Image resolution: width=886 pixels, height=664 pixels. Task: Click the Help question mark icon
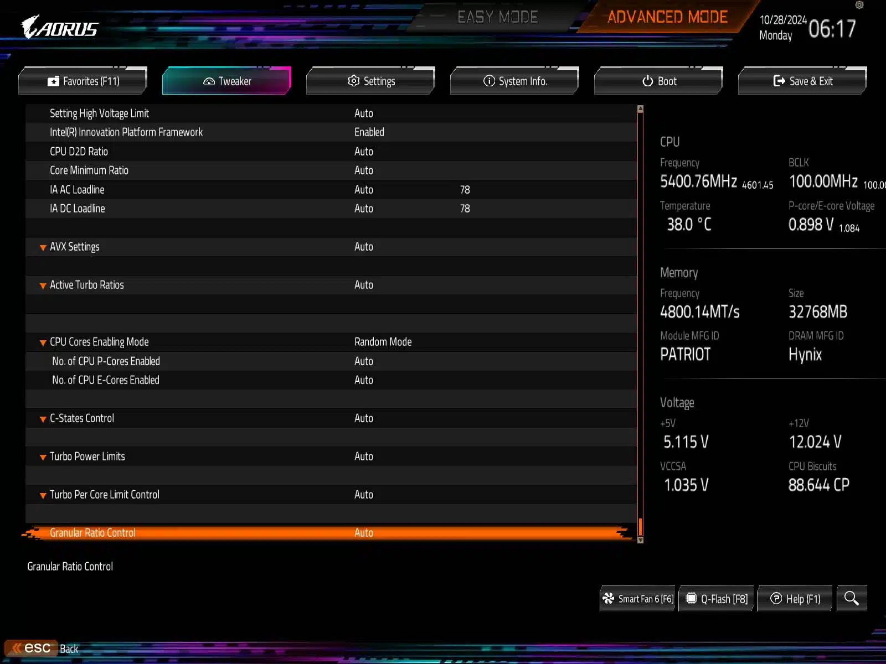click(776, 598)
